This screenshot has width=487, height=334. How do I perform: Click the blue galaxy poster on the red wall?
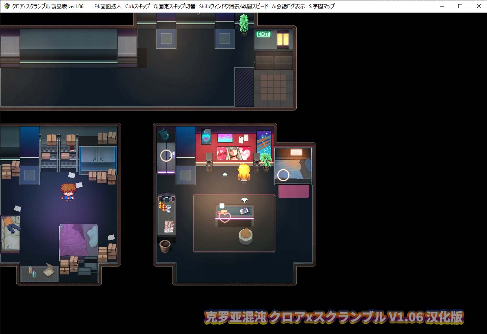click(263, 142)
